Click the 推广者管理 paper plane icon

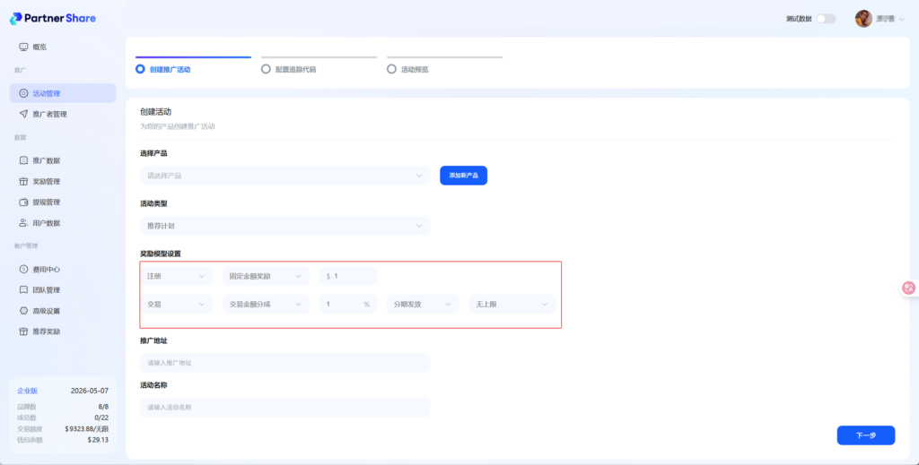23,114
